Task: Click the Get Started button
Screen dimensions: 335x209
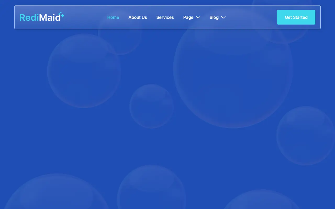Action: 296,17
